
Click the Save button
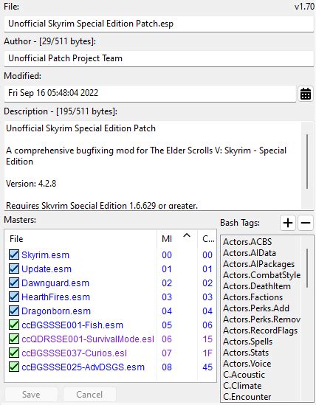[31, 395]
